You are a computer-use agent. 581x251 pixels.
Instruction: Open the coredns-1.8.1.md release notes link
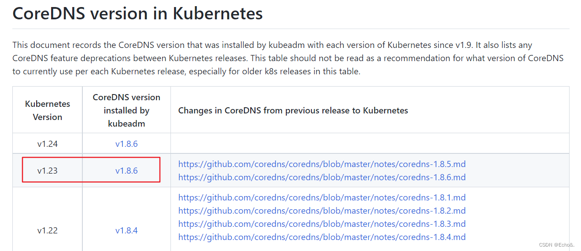[322, 197]
